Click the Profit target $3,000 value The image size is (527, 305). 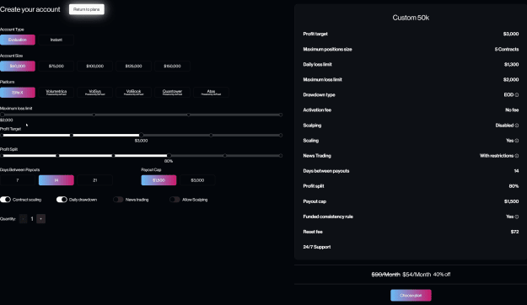[x=511, y=34]
